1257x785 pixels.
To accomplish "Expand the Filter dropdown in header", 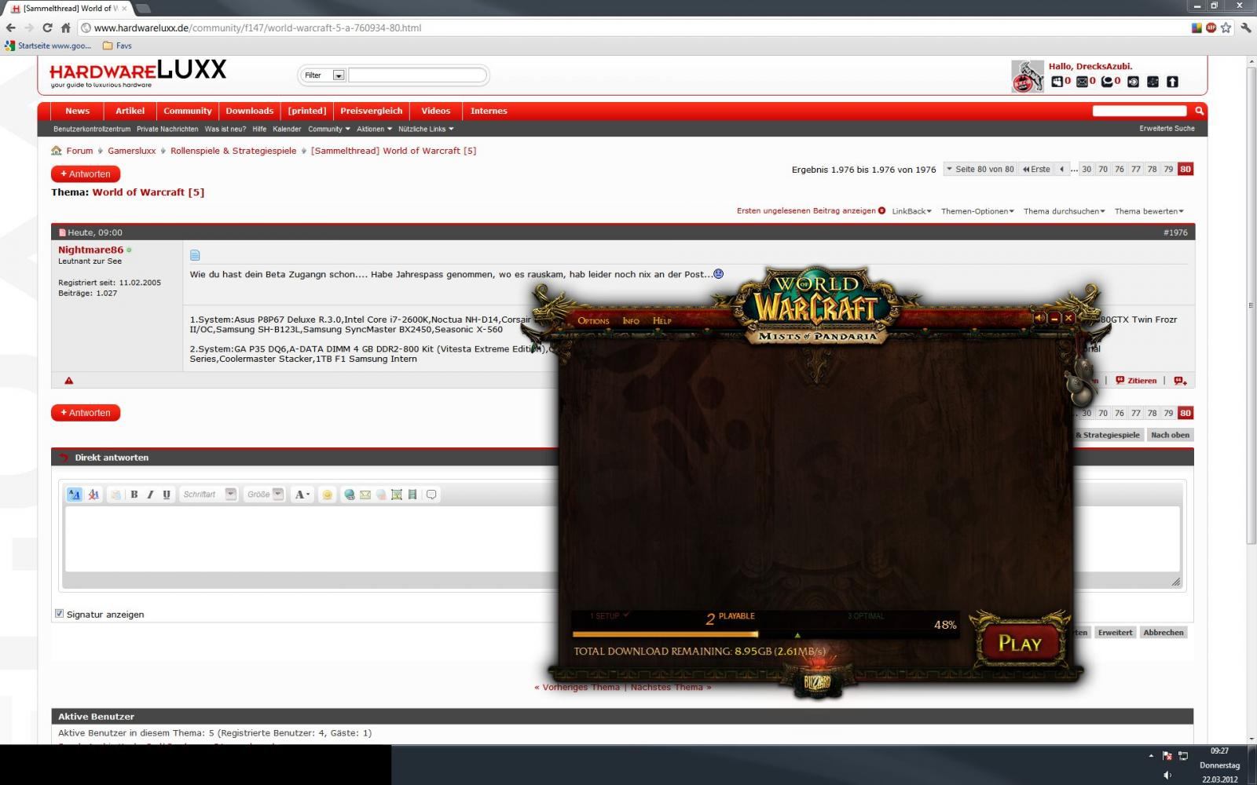I will coord(339,75).
